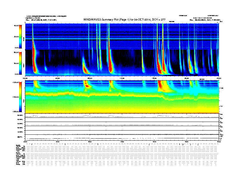This screenshot has height=182, width=236.
Task: Click the 40.00 label on RAD2 scale
Action: (16, 26)
